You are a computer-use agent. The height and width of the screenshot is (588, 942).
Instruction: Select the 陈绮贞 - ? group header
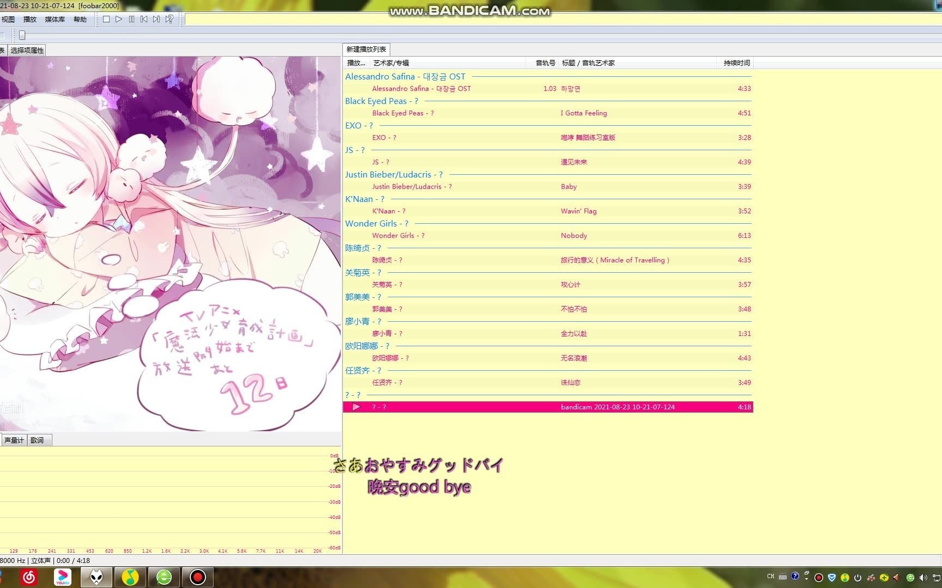[x=363, y=248]
